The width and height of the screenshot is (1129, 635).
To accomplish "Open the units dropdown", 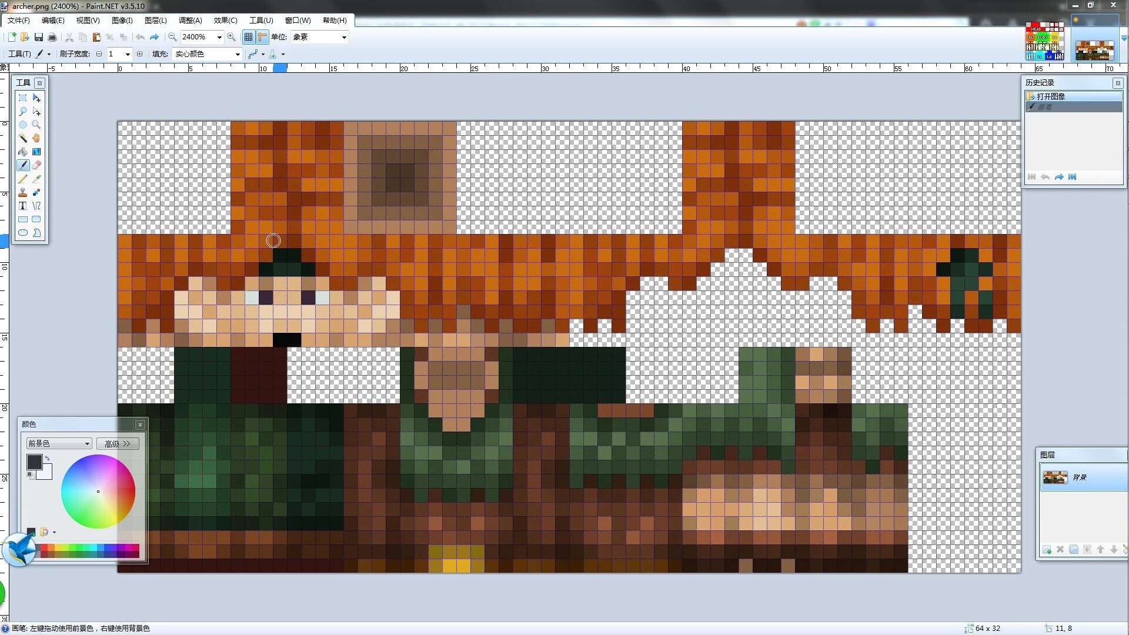I will click(x=344, y=37).
